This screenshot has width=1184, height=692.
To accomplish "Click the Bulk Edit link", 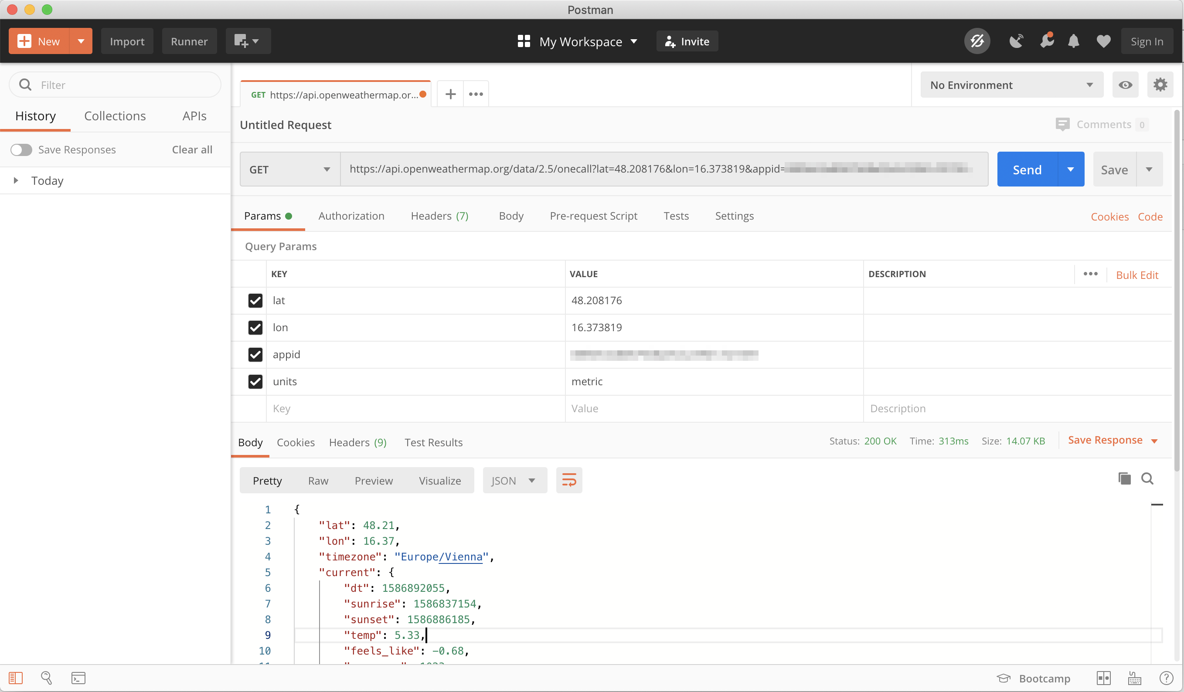I will point(1136,275).
